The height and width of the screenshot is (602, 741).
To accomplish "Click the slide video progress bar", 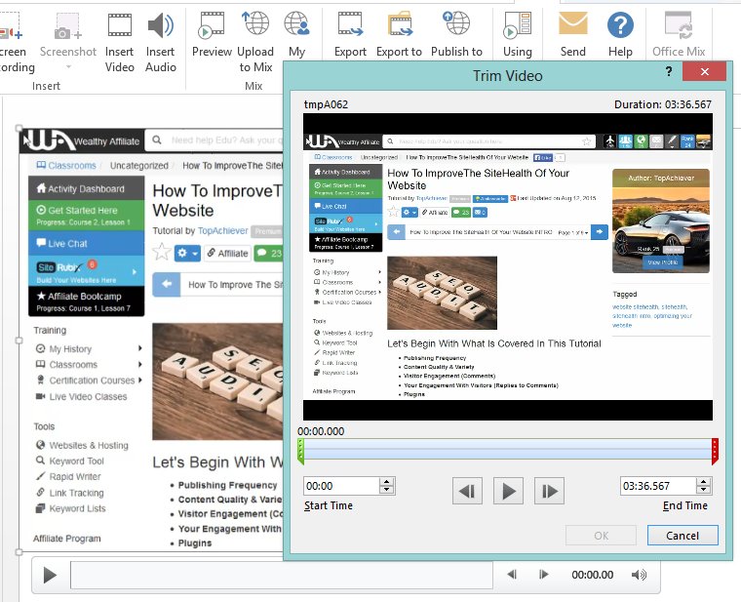I will click(281, 575).
